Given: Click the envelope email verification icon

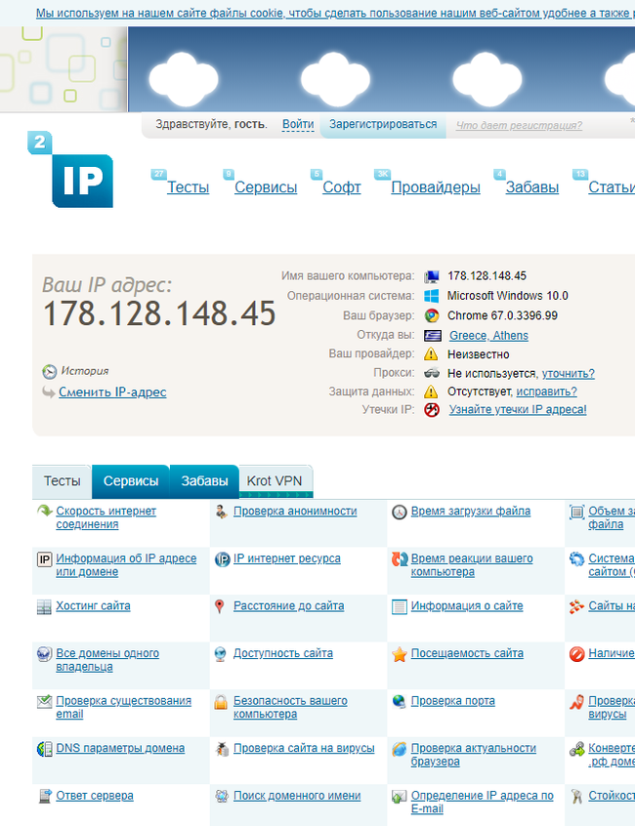Looking at the screenshot, I should (44, 702).
